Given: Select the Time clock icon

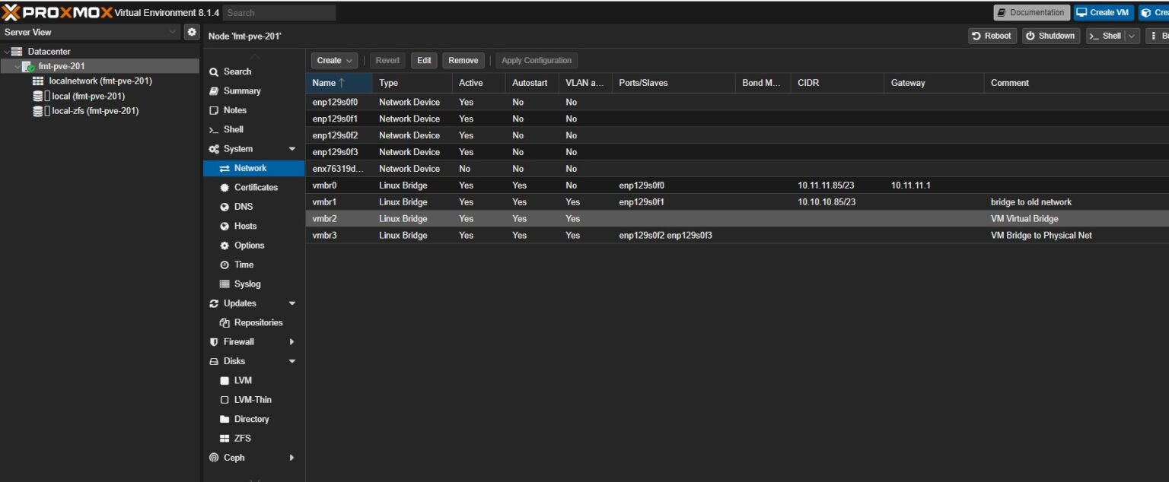Looking at the screenshot, I should pyautogui.click(x=225, y=264).
